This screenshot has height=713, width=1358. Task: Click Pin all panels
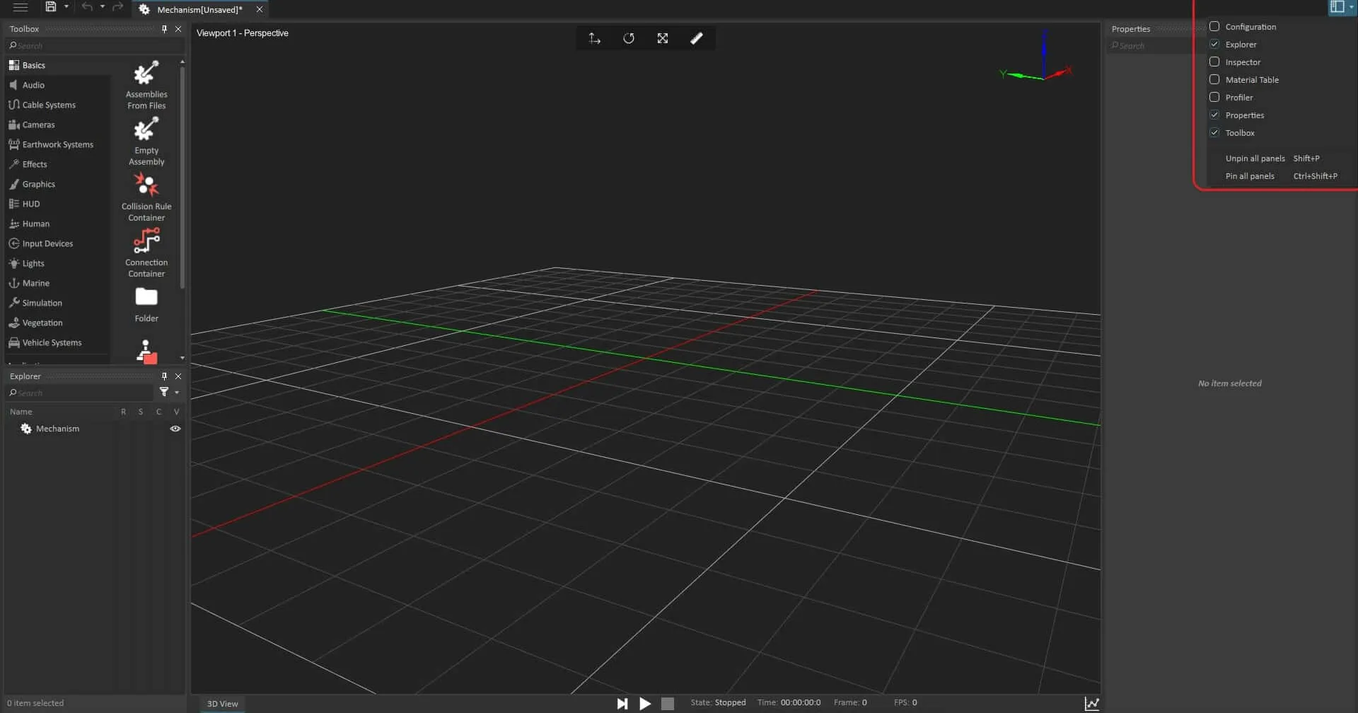(x=1249, y=175)
